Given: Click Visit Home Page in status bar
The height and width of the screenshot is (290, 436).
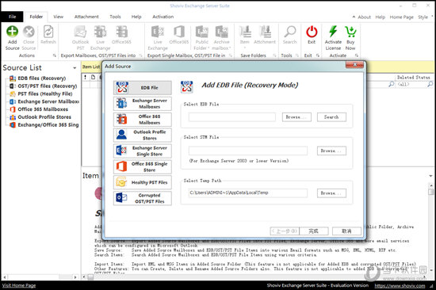Looking at the screenshot, I should [x=19, y=285].
